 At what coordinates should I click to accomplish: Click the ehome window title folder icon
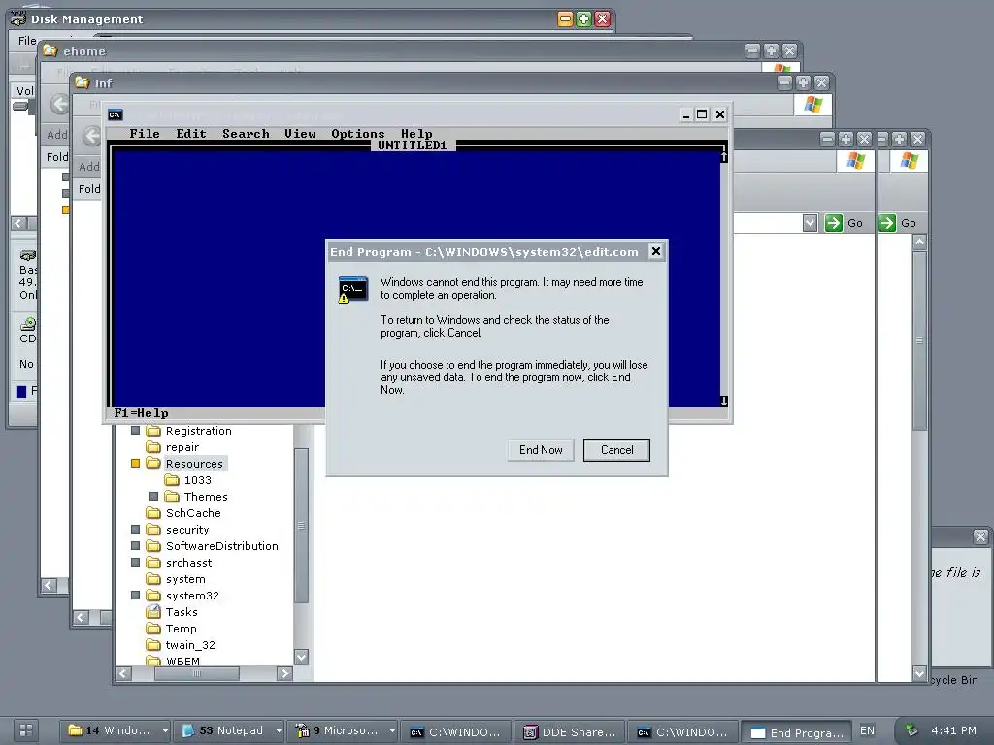coord(50,50)
